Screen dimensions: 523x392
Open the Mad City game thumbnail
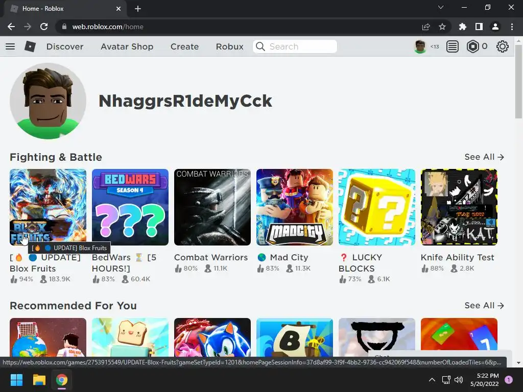coord(295,207)
